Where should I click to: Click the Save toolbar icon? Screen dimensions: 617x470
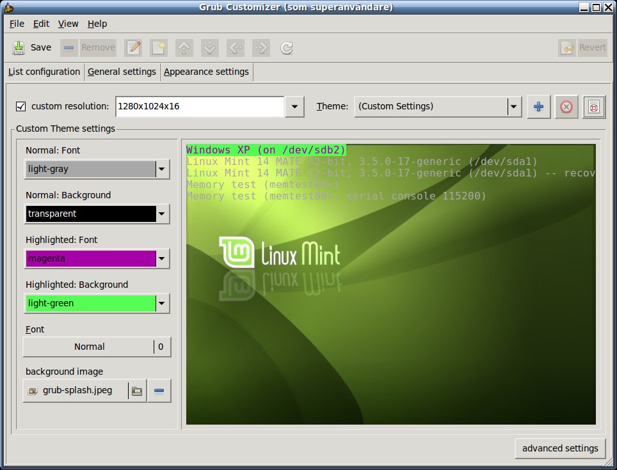[x=18, y=48]
